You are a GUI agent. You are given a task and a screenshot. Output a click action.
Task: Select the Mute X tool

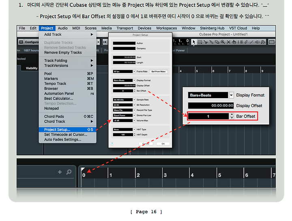228,42
